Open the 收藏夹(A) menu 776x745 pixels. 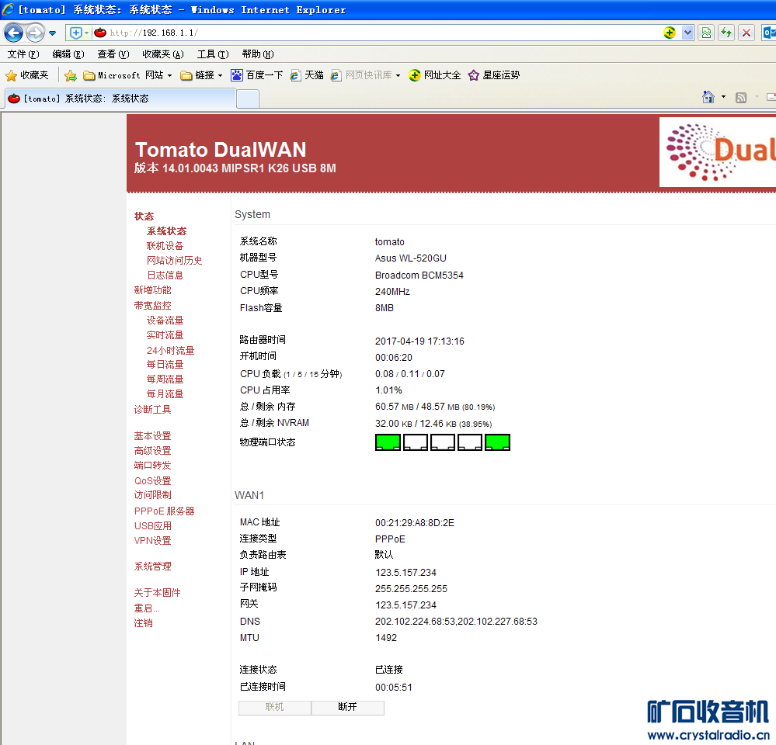(163, 54)
